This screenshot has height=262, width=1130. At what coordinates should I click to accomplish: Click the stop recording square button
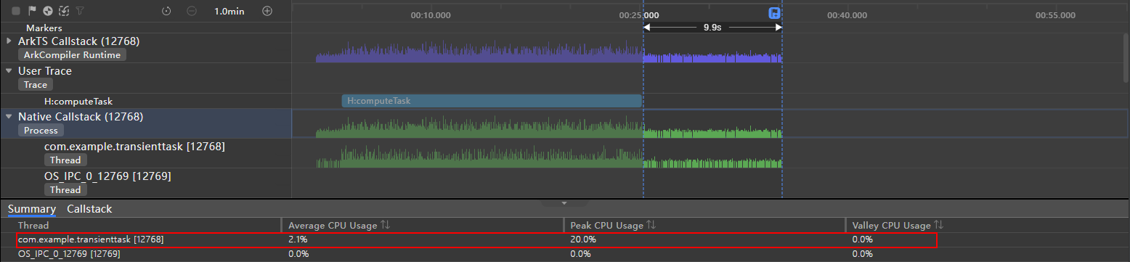click(x=16, y=11)
